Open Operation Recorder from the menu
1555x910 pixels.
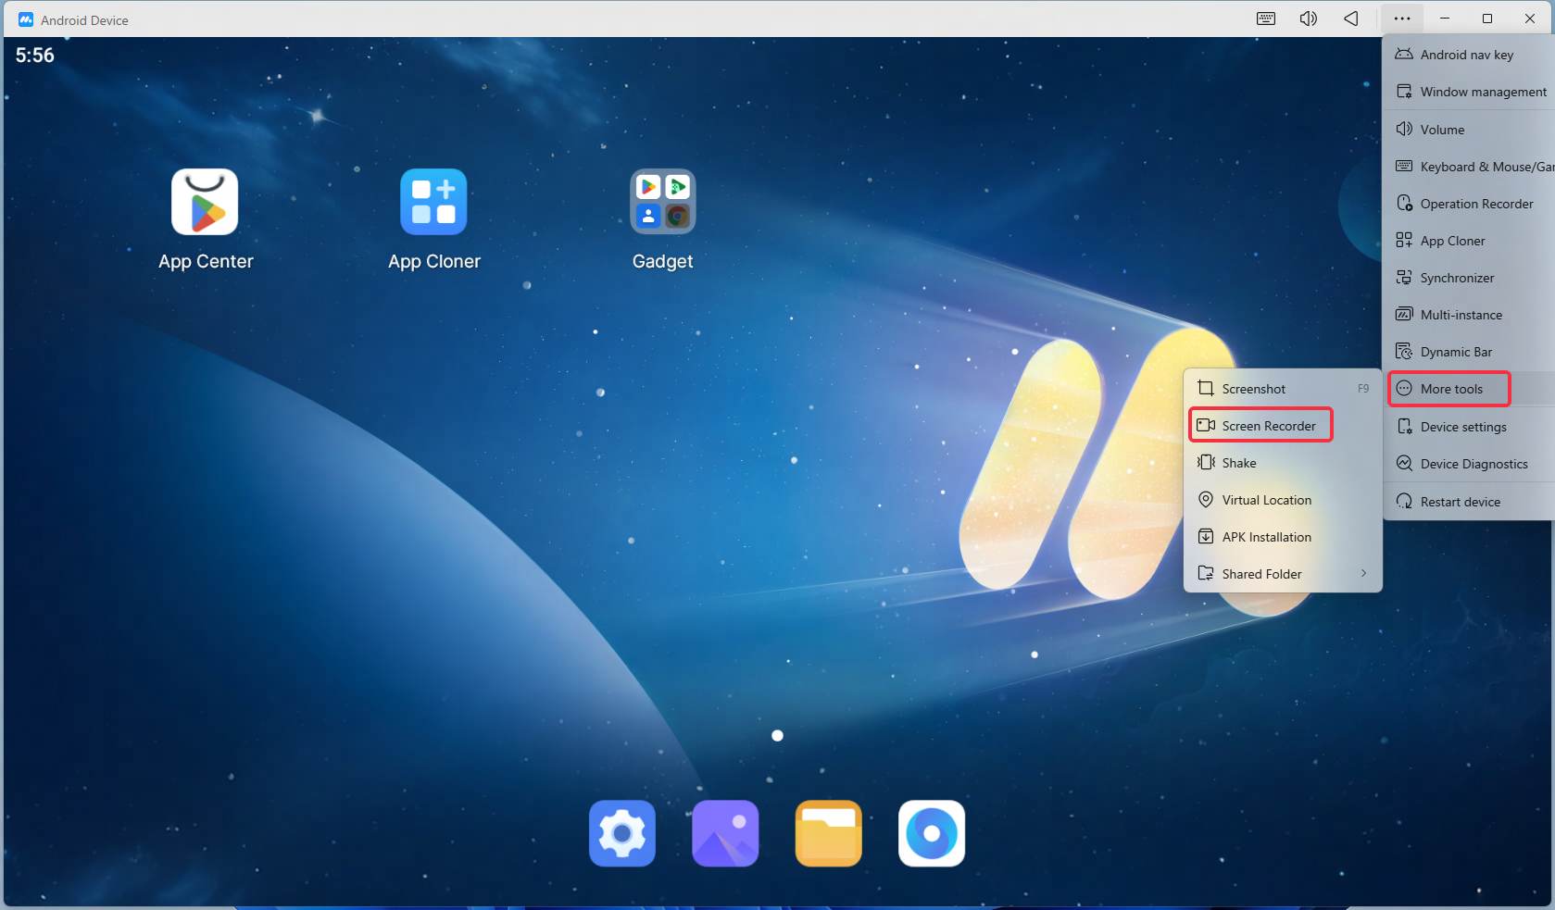[x=1469, y=204]
